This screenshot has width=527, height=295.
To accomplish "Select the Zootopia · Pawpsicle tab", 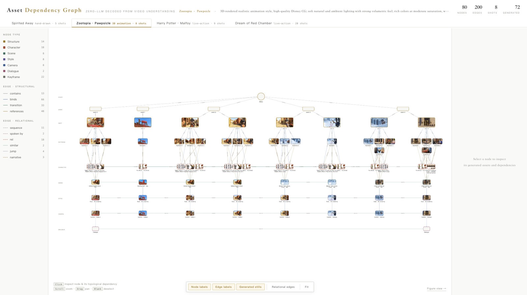I will click(111, 23).
